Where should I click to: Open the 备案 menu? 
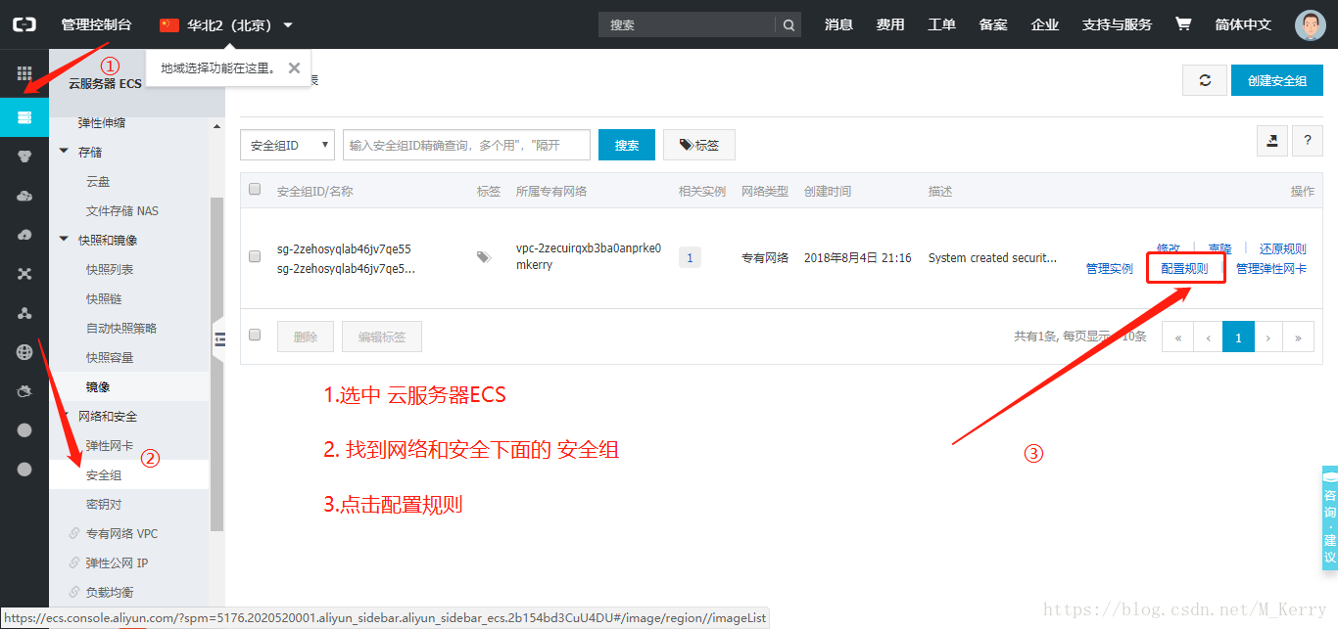[x=993, y=24]
